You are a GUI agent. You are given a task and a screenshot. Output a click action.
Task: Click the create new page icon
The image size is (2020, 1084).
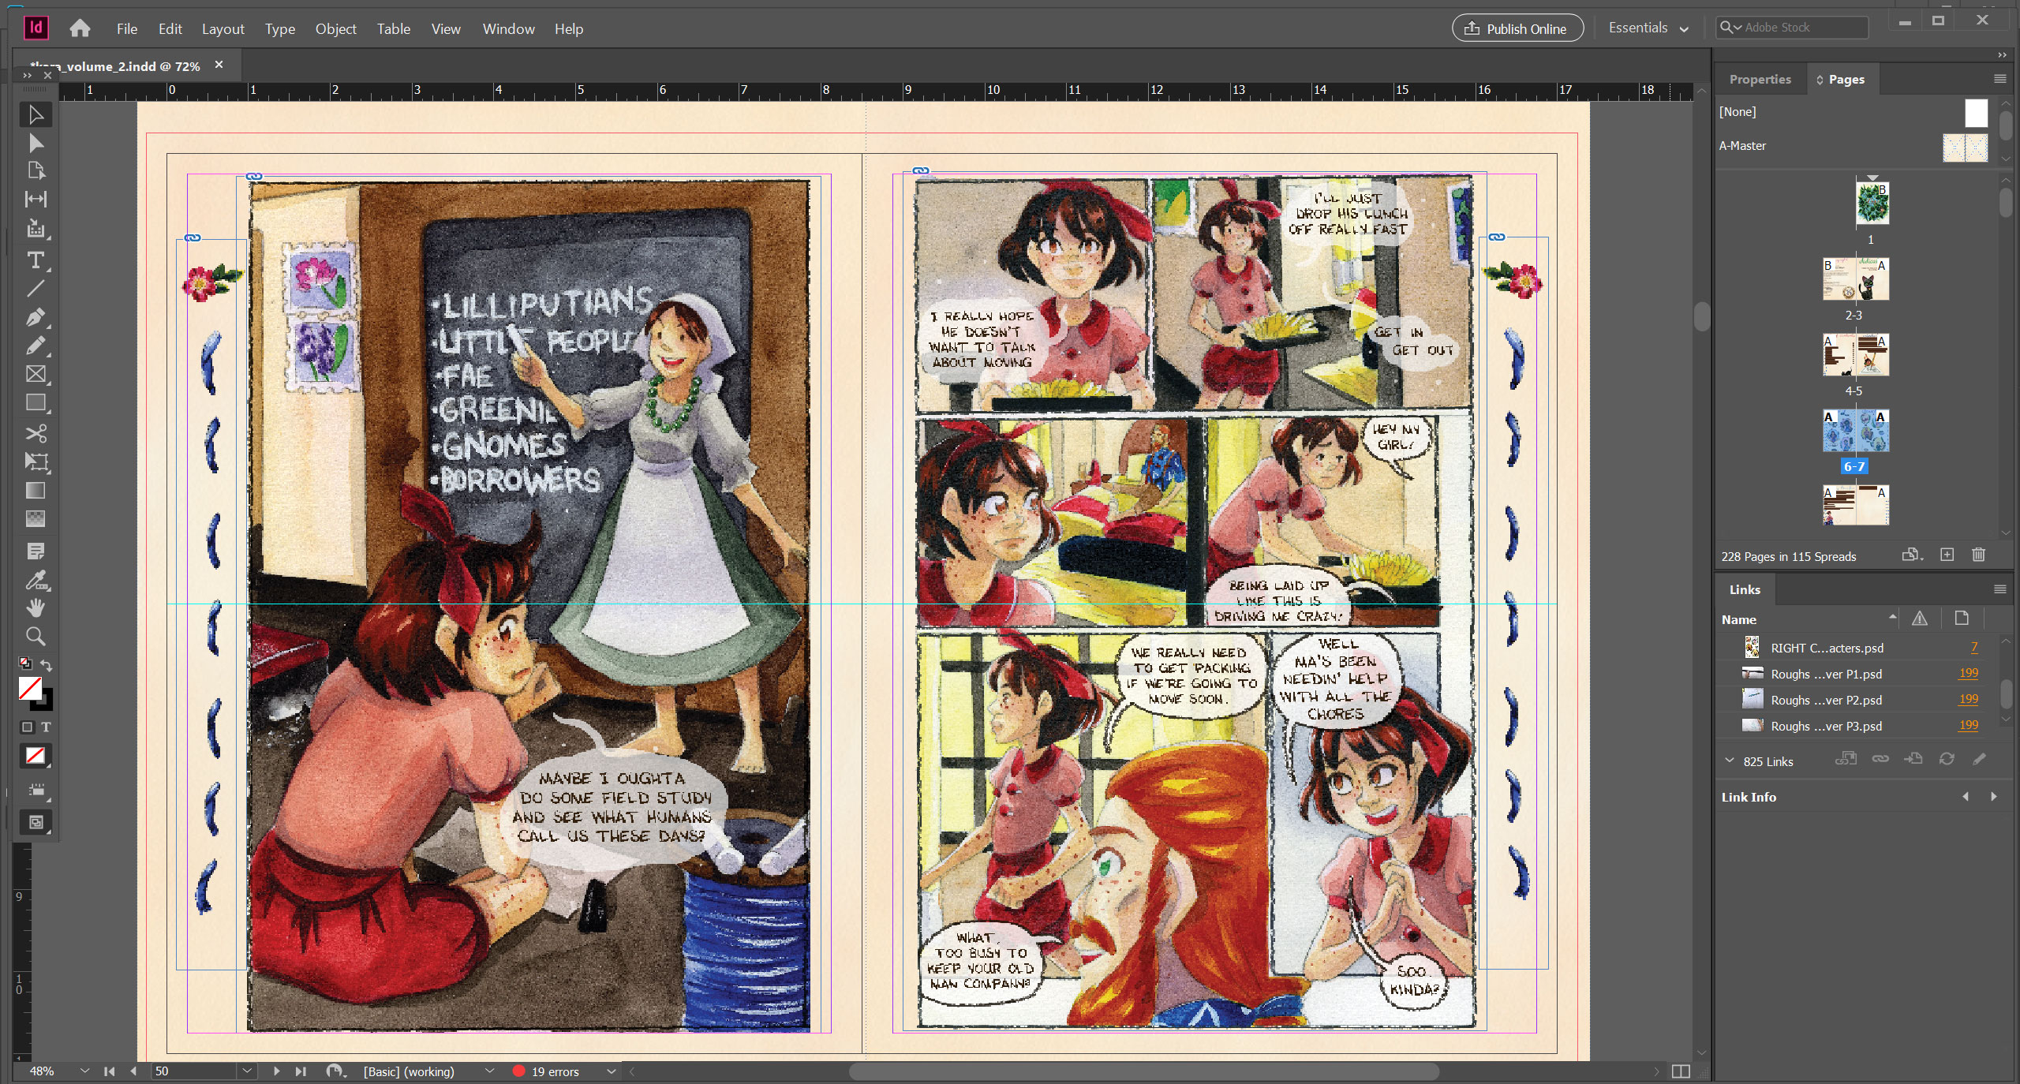click(1947, 555)
